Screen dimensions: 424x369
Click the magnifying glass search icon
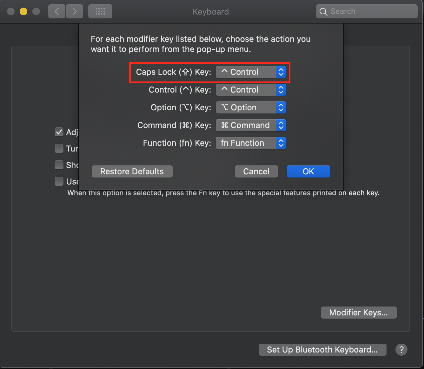(323, 12)
